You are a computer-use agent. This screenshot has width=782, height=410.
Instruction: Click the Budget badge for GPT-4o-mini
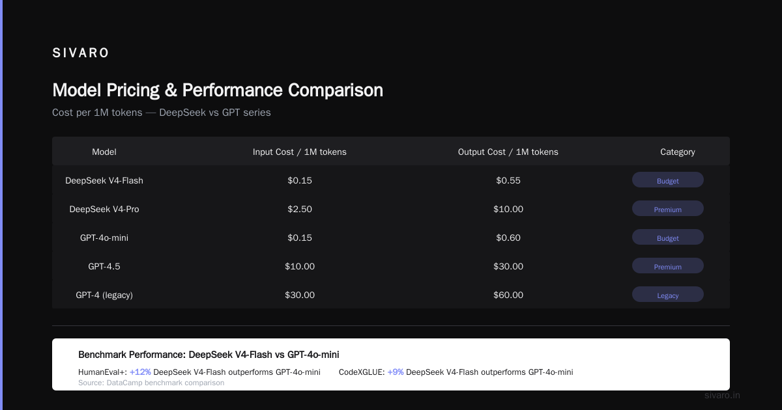point(668,238)
